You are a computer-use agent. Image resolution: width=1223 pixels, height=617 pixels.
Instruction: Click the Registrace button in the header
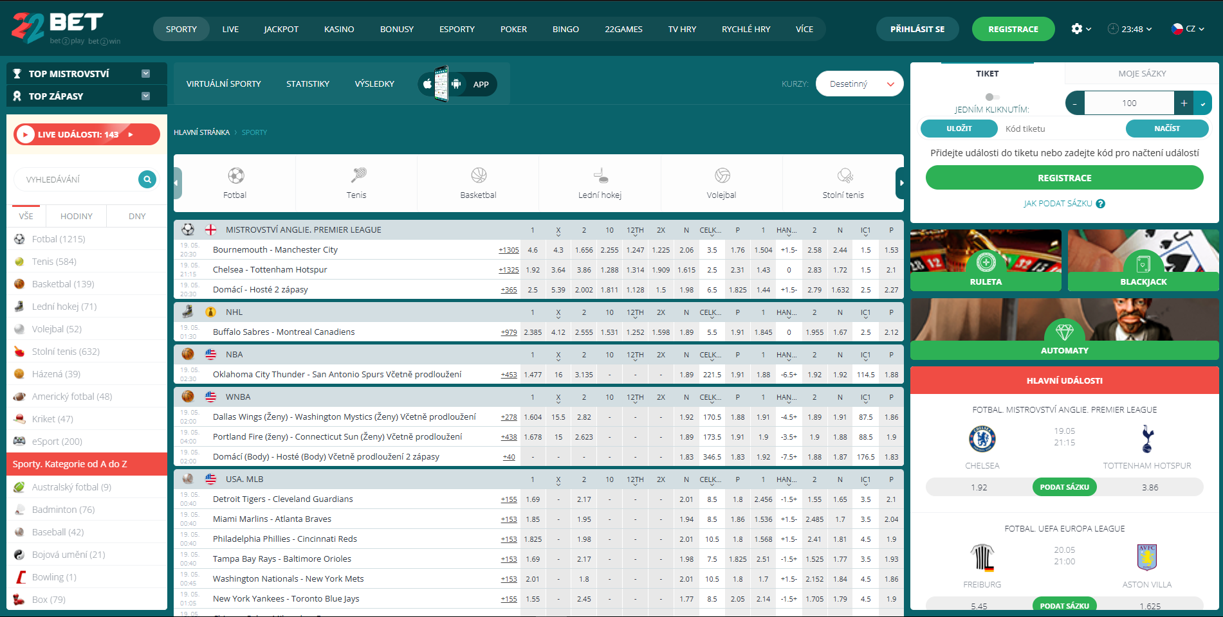click(1013, 29)
